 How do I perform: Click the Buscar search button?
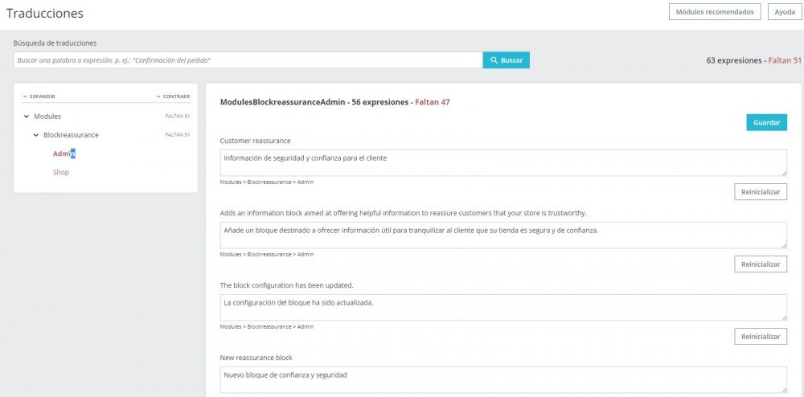click(x=506, y=60)
